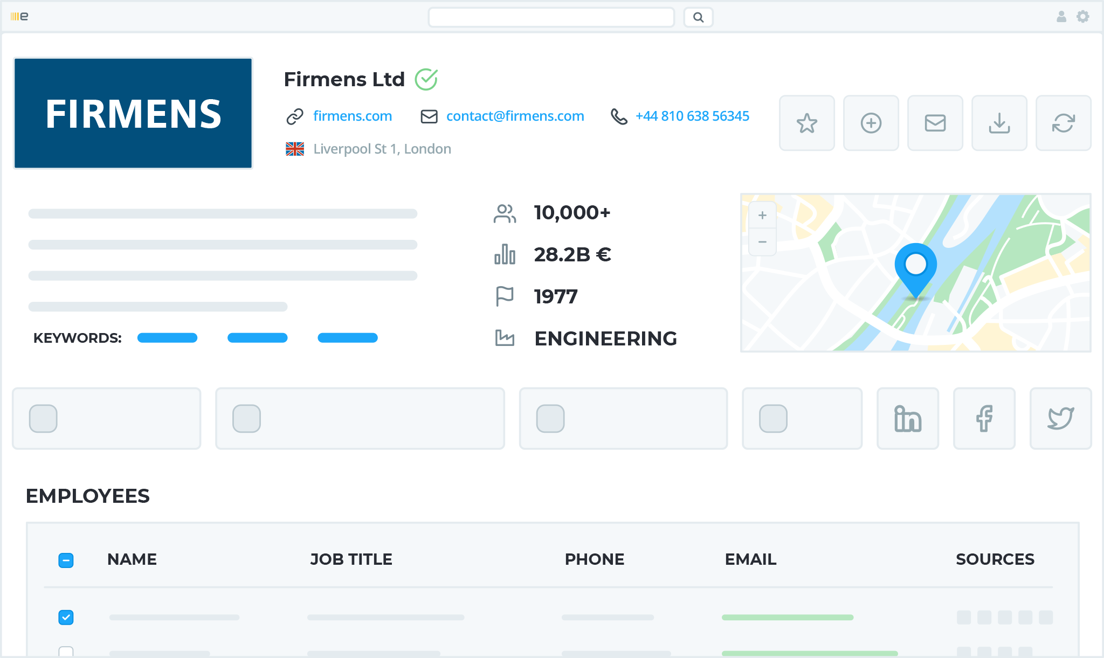Click the Firmens Ltd company title

click(344, 79)
